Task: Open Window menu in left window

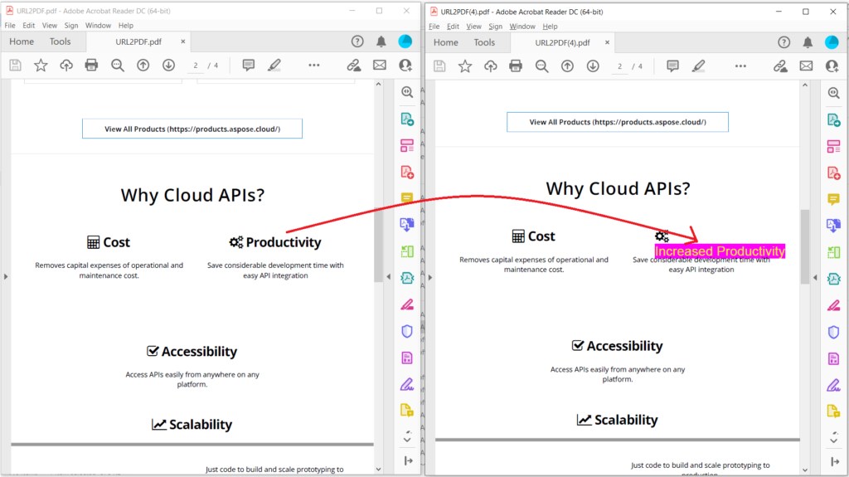Action: coord(98,26)
